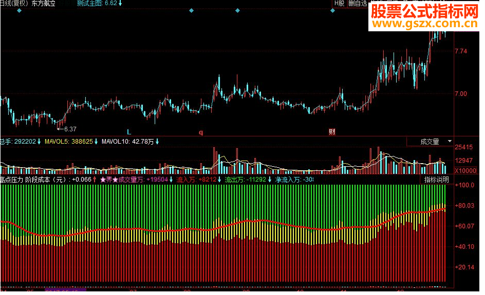Click the leftmost diamond marker under 日线
This screenshot has height=295, width=485.
(x=19, y=10)
